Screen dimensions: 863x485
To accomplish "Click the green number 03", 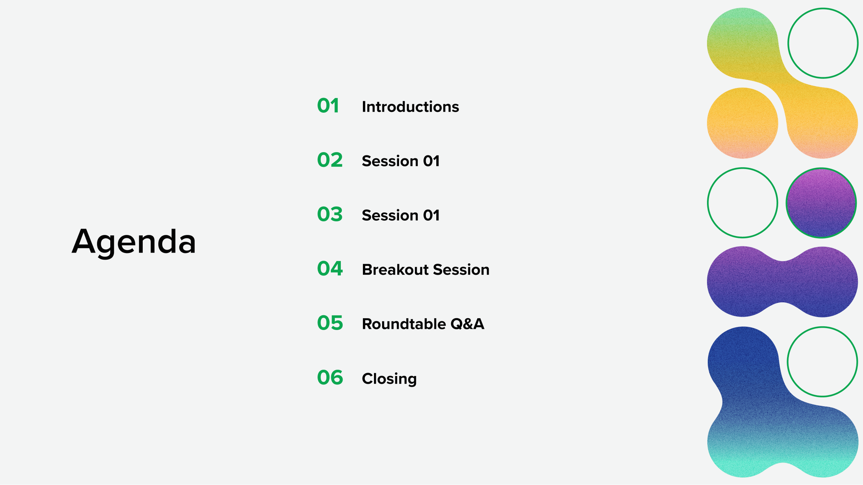I will (x=330, y=214).
